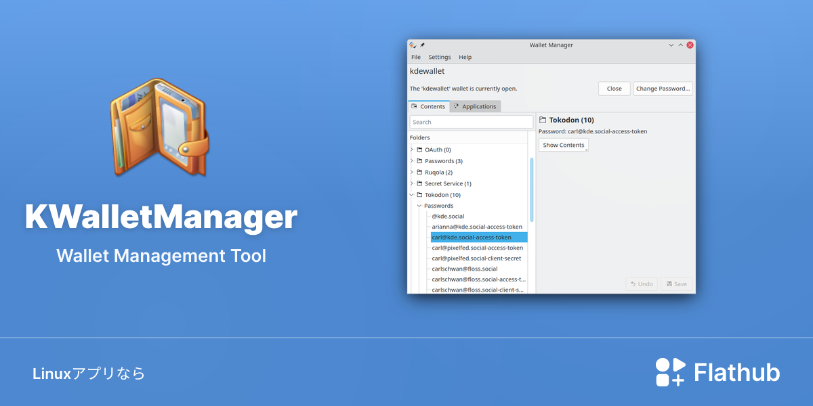Click the Search input field

pos(472,122)
